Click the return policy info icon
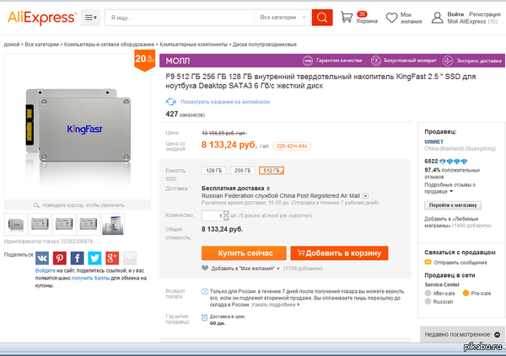 pyautogui.click(x=205, y=291)
